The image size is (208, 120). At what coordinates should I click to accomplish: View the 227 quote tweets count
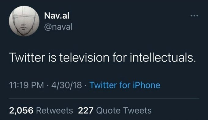pos(86,111)
